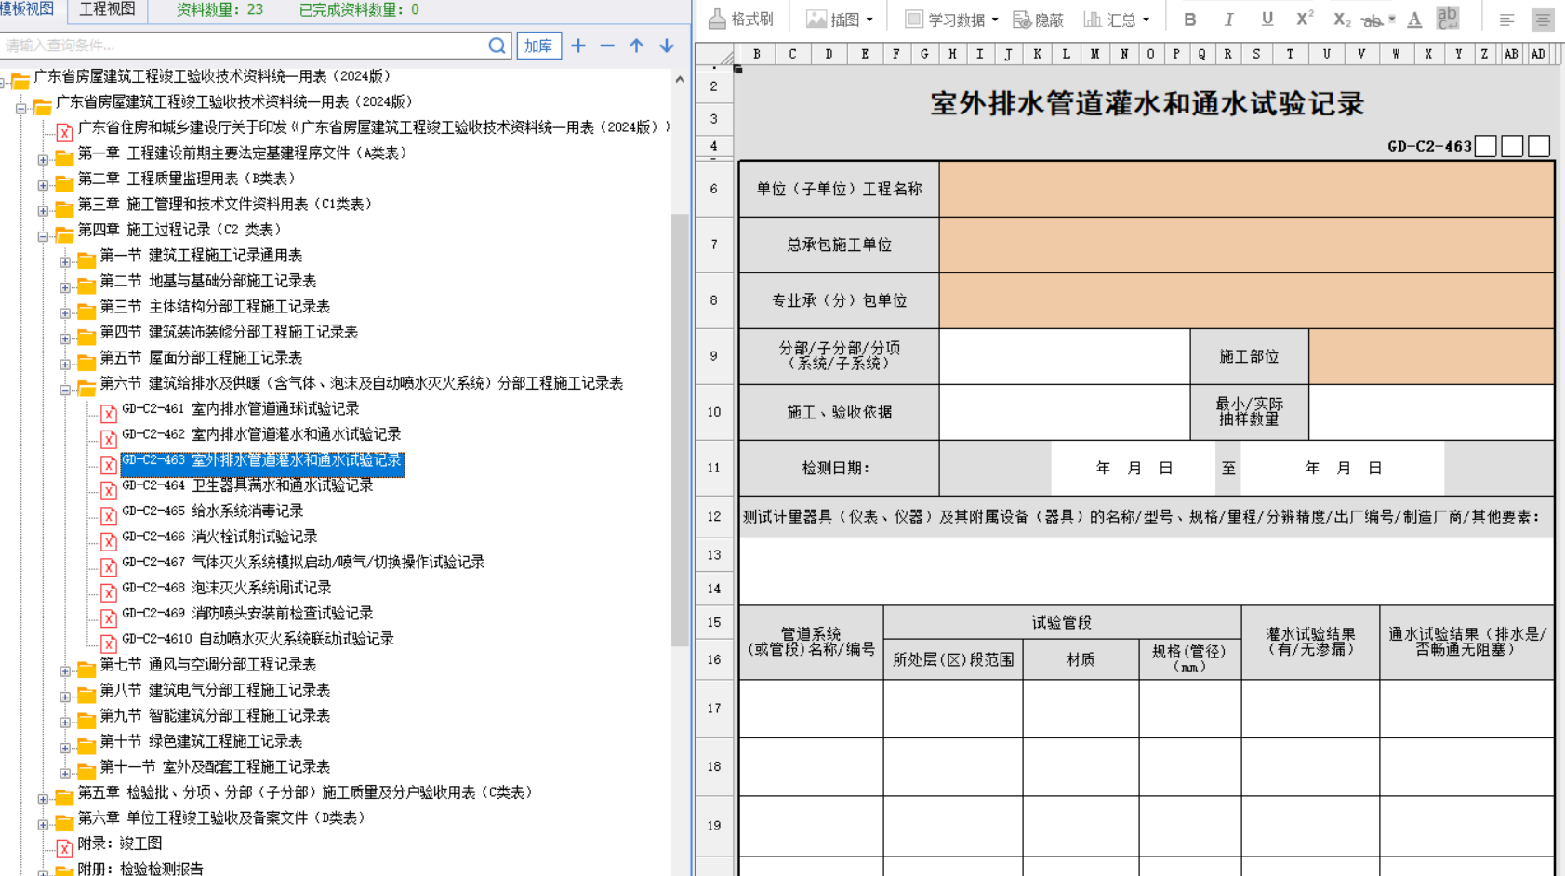
Task: Apply superscript formatting
Action: 1304,19
